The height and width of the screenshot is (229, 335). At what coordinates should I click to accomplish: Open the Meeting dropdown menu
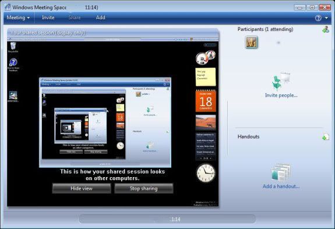(x=18, y=17)
